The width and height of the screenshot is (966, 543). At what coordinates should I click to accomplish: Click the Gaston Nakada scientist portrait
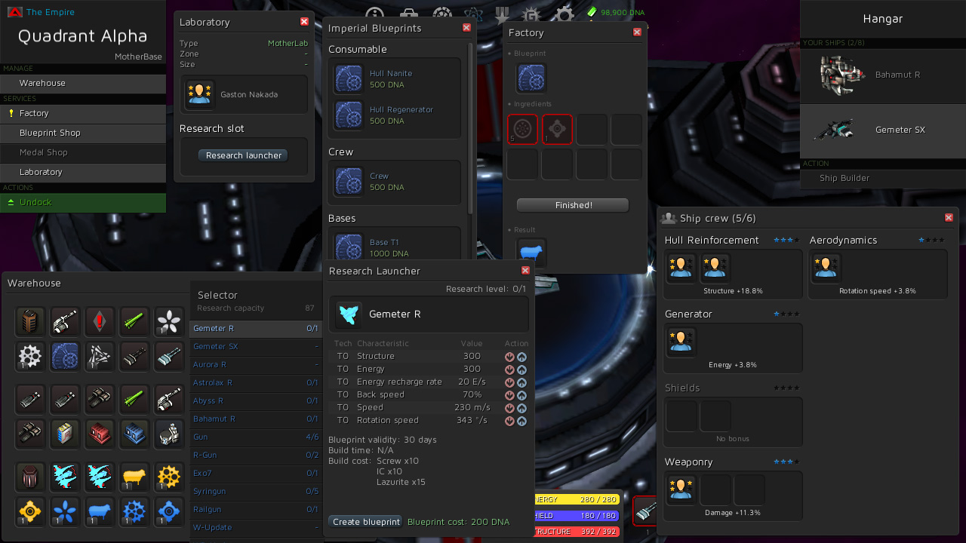[200, 94]
